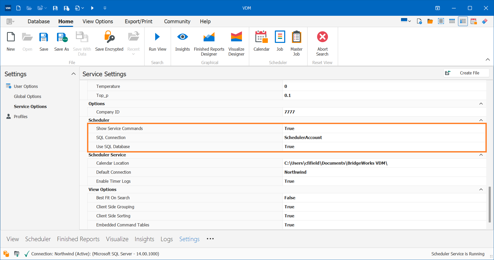
Task: Open the Help ribbon tab
Action: click(205, 21)
